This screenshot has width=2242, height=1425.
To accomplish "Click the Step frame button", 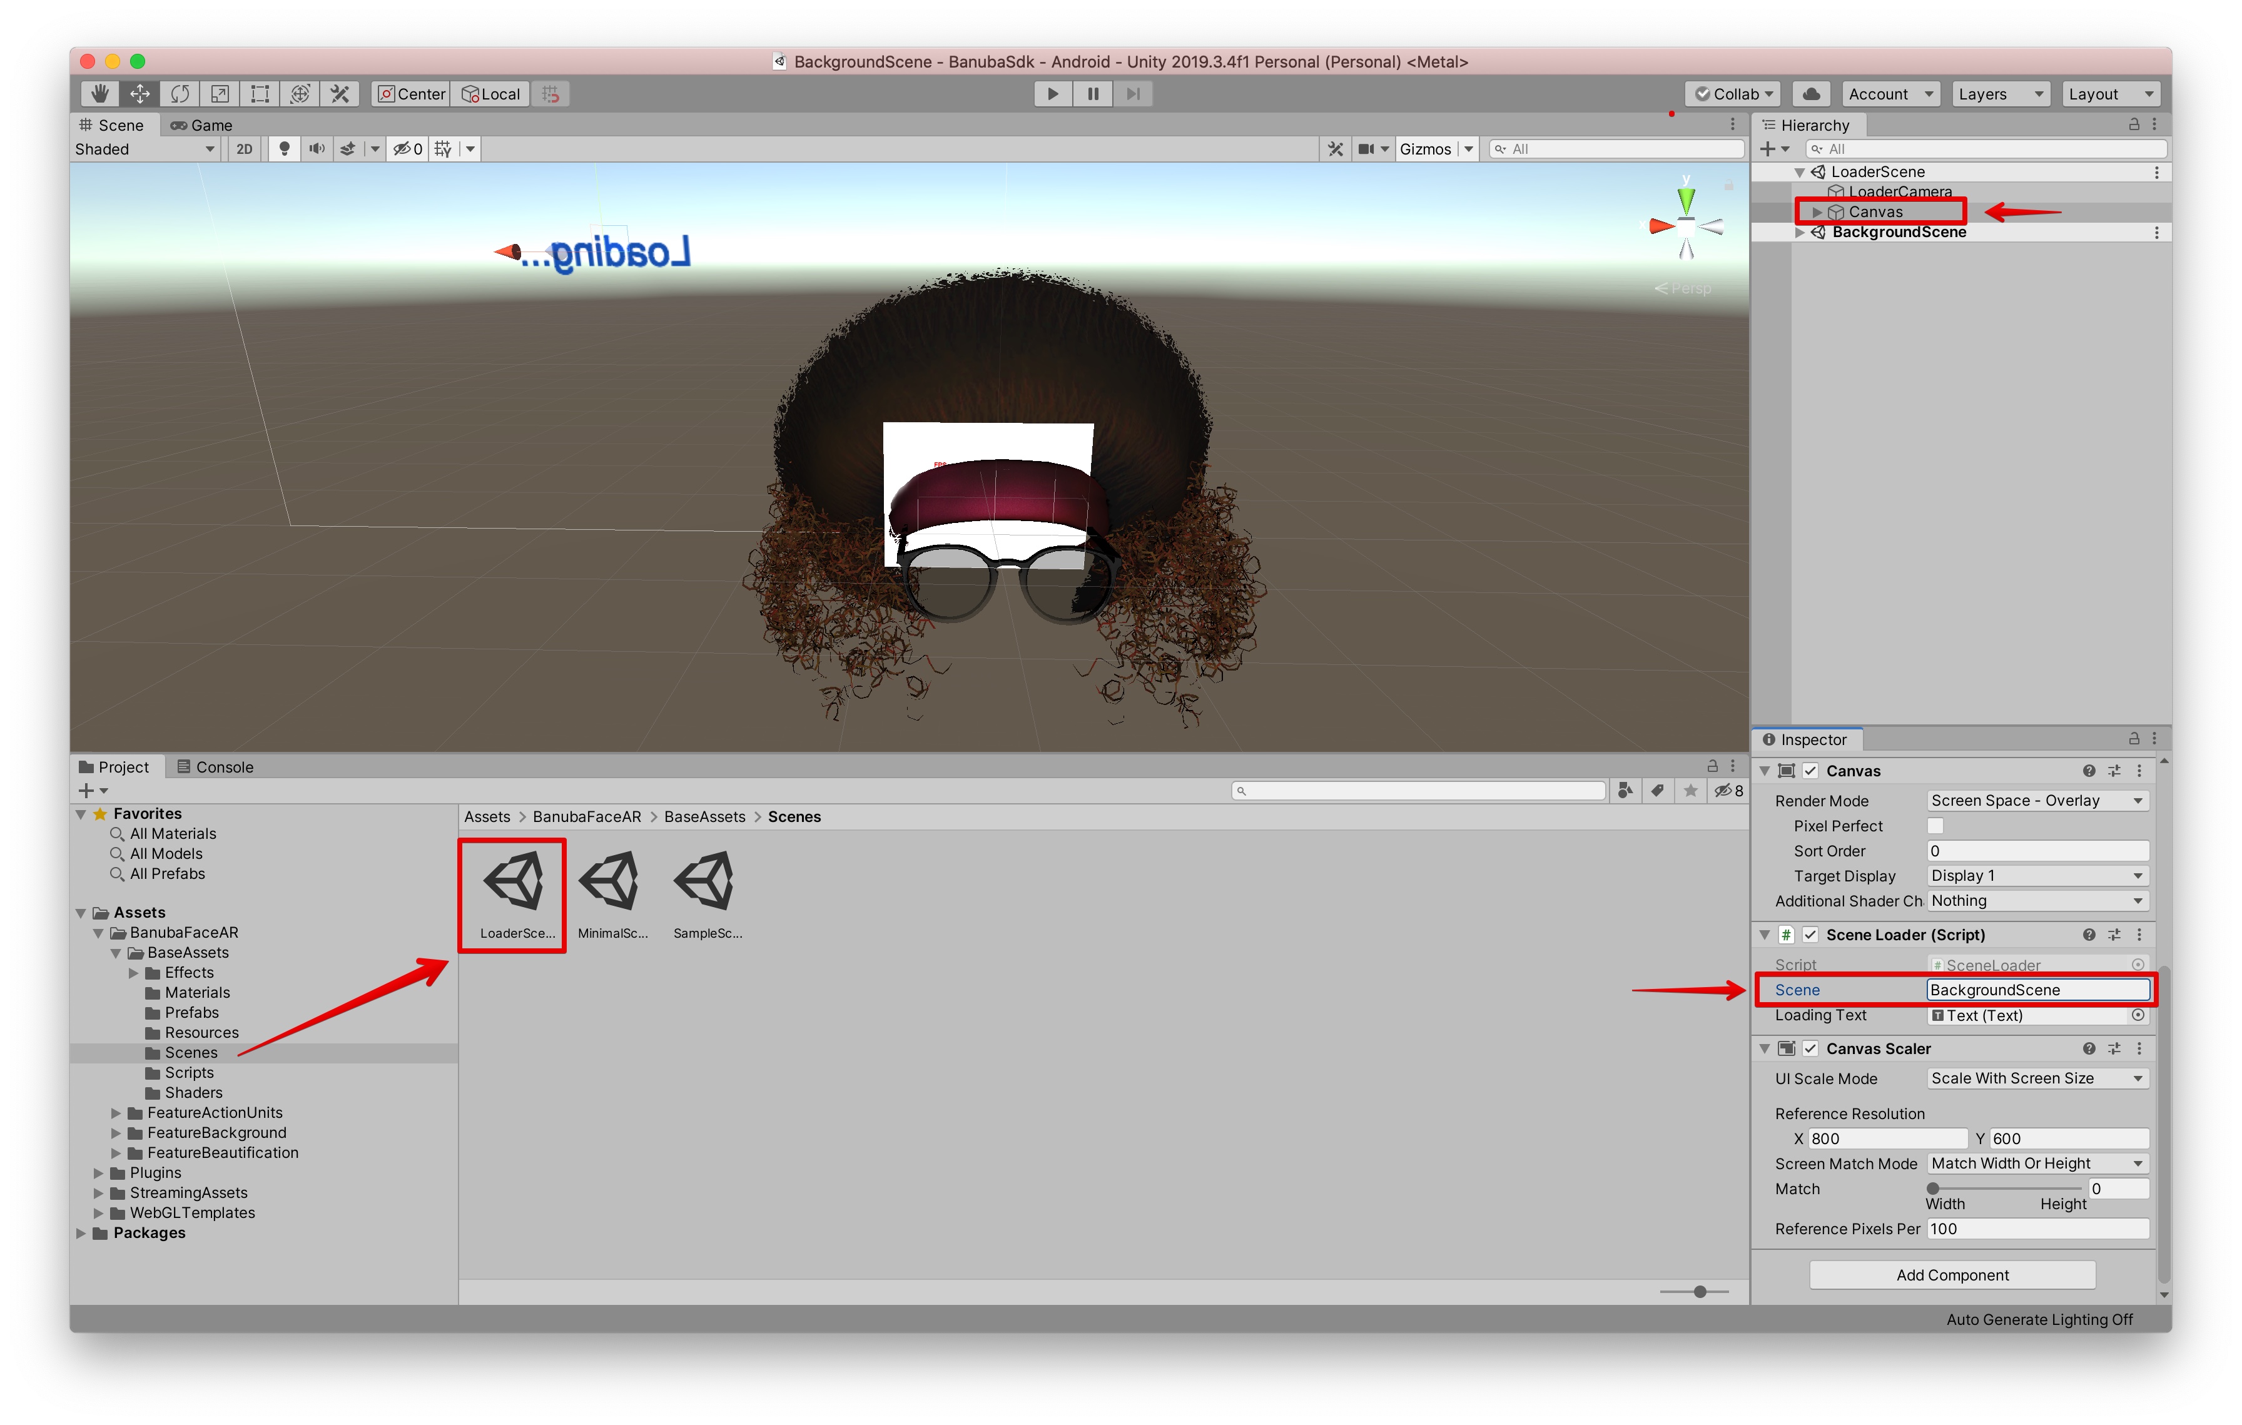I will point(1133,94).
